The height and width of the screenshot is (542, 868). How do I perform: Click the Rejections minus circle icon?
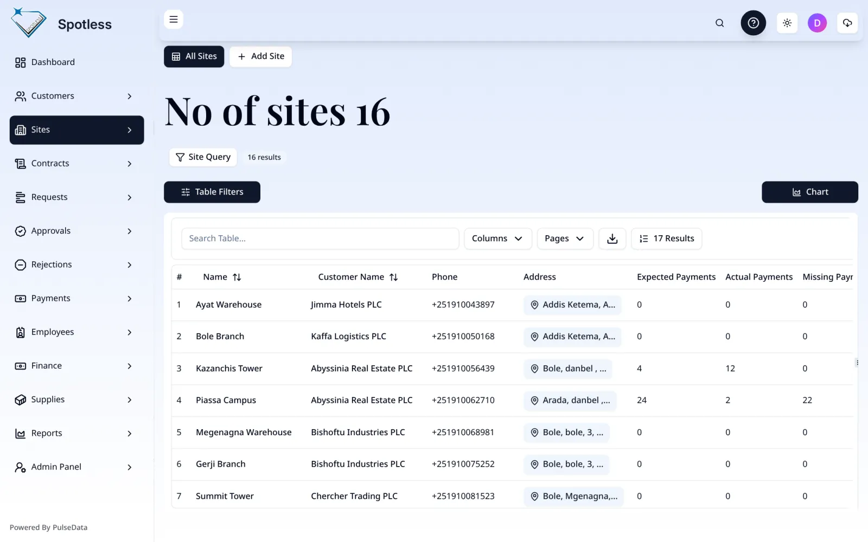[20, 264]
